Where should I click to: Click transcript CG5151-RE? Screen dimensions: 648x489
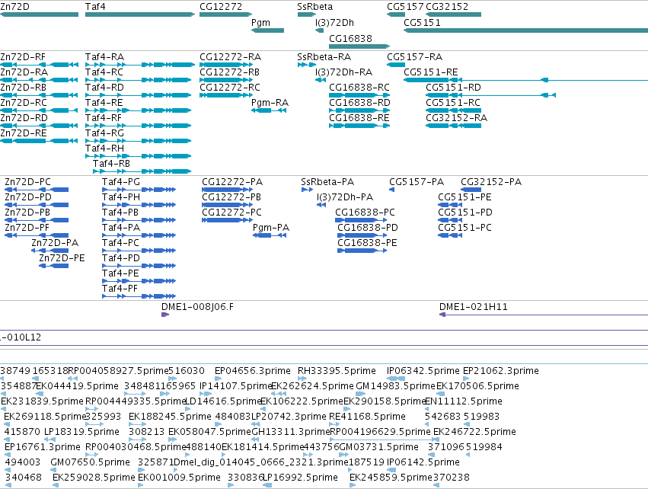pyautogui.click(x=431, y=72)
